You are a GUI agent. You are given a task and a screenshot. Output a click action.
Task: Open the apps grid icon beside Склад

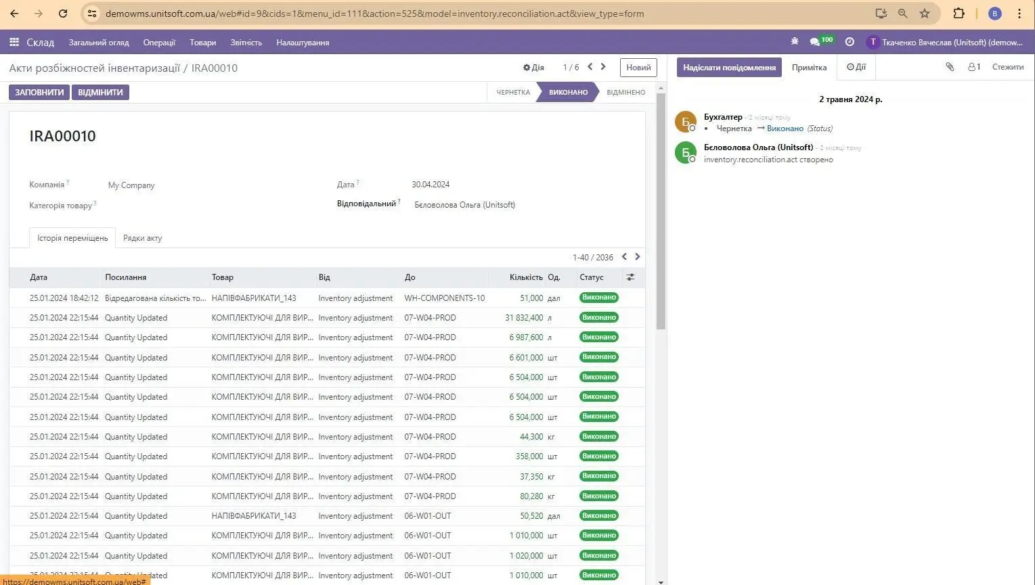14,42
